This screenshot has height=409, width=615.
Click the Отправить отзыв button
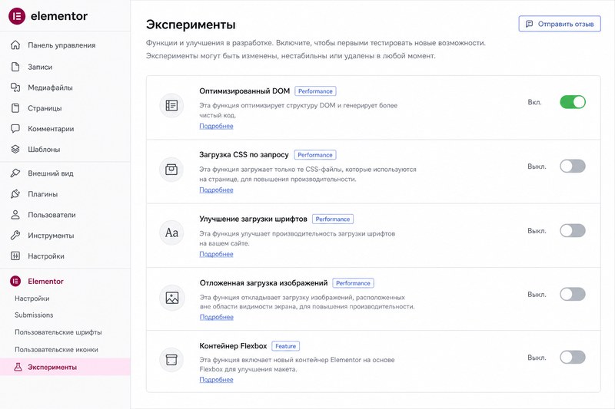pyautogui.click(x=560, y=24)
